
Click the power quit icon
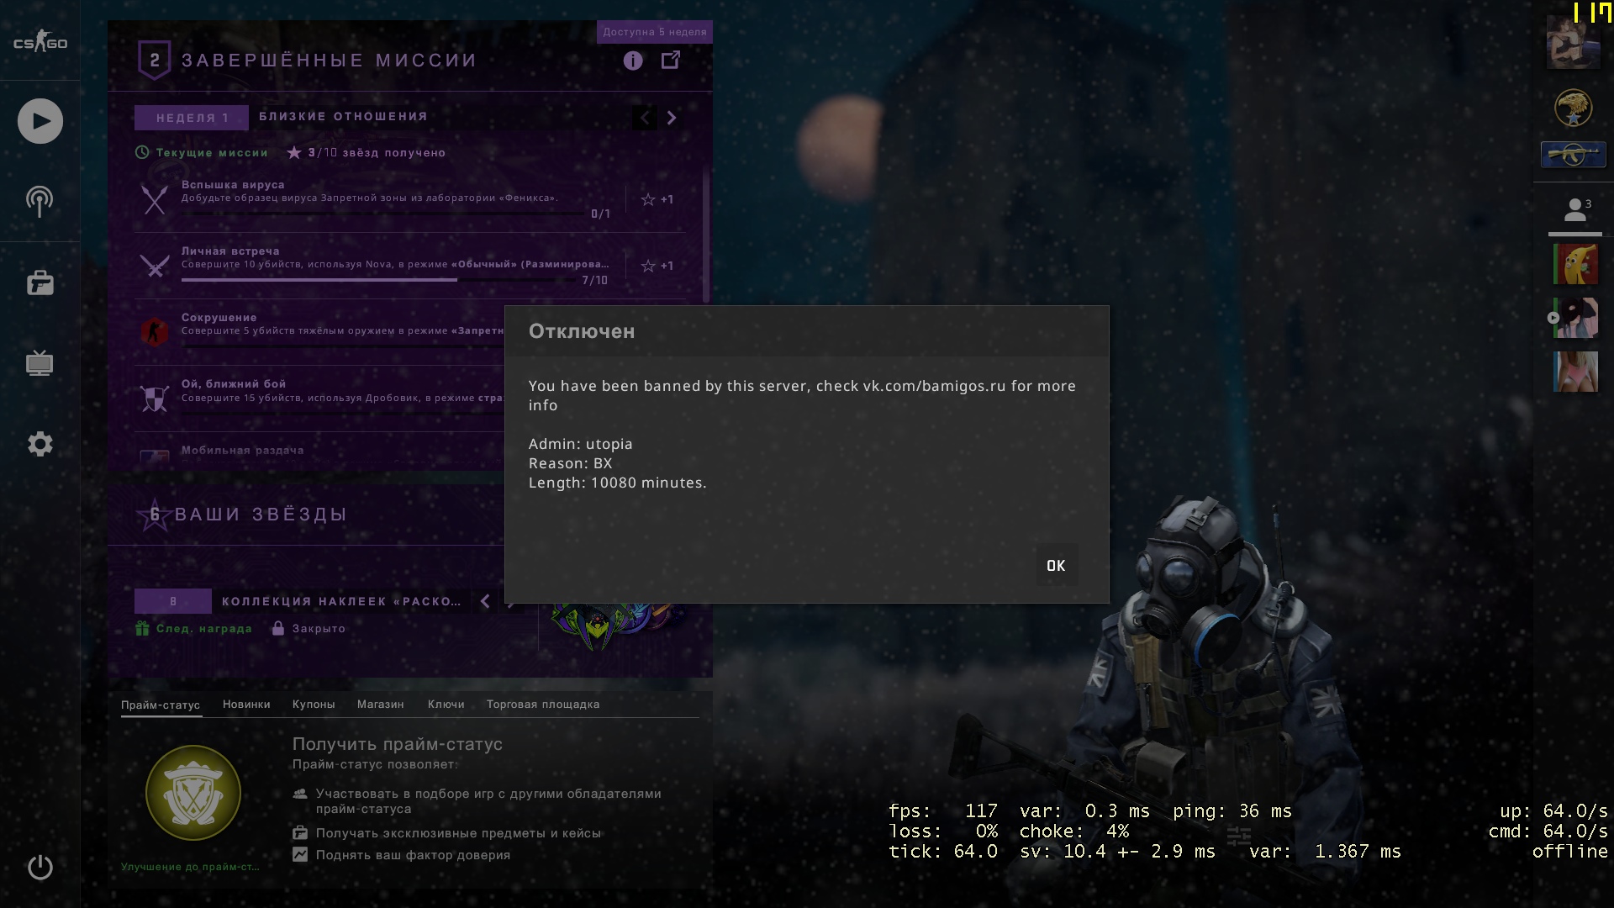40,867
